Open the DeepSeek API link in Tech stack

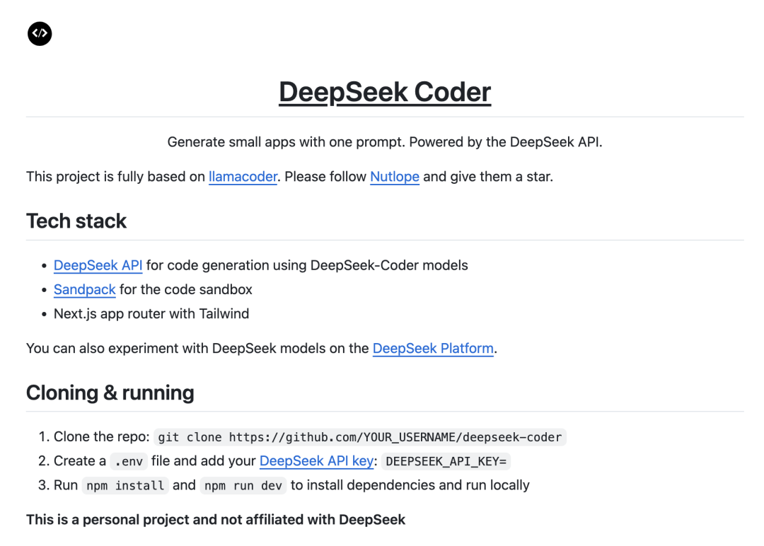[x=98, y=265]
